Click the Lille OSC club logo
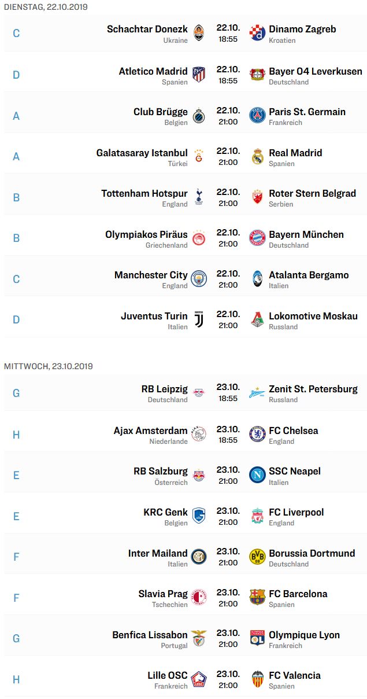Image resolution: width=367 pixels, height=699 pixels. coord(199,679)
